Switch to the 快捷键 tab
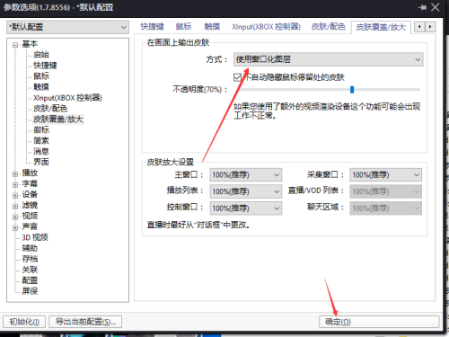 tap(153, 27)
